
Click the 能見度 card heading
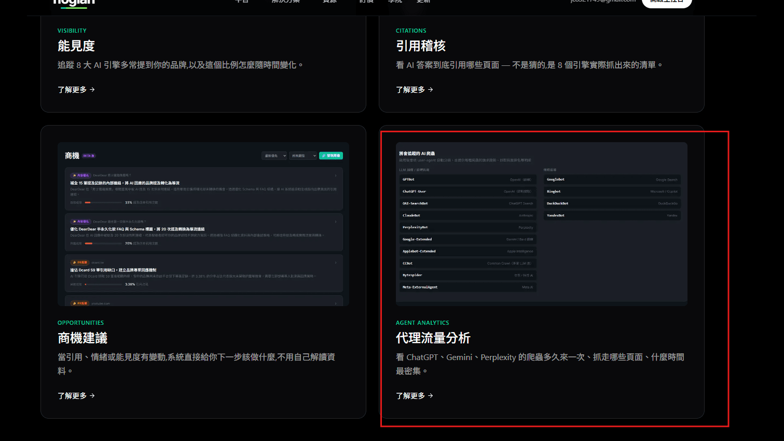pos(76,46)
